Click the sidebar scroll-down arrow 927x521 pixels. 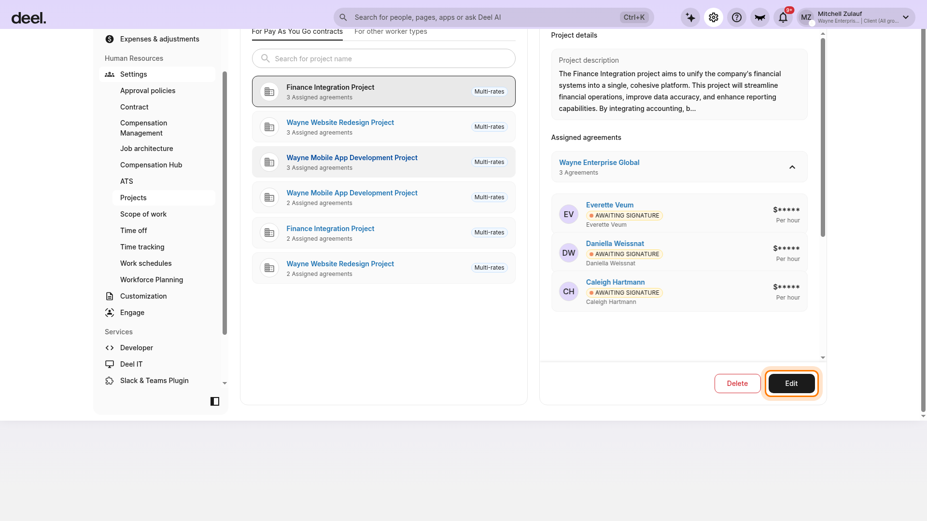[x=225, y=383]
